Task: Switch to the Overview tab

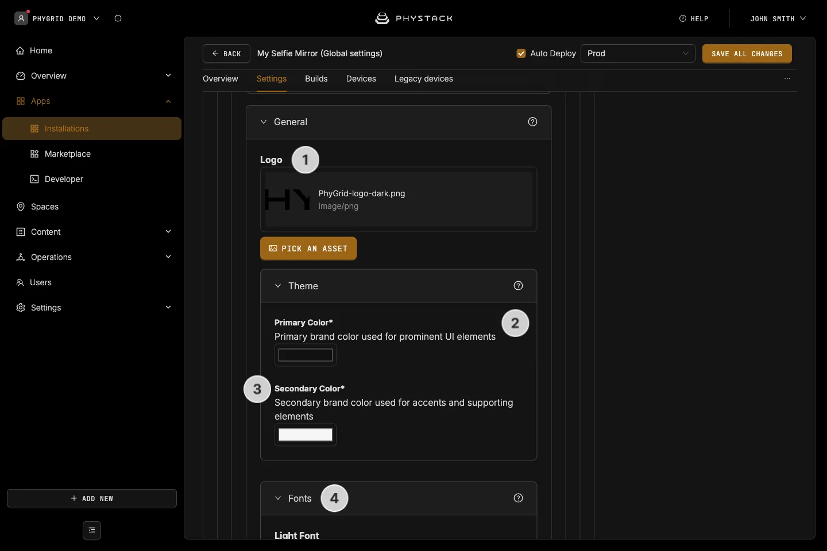Action: [x=221, y=79]
